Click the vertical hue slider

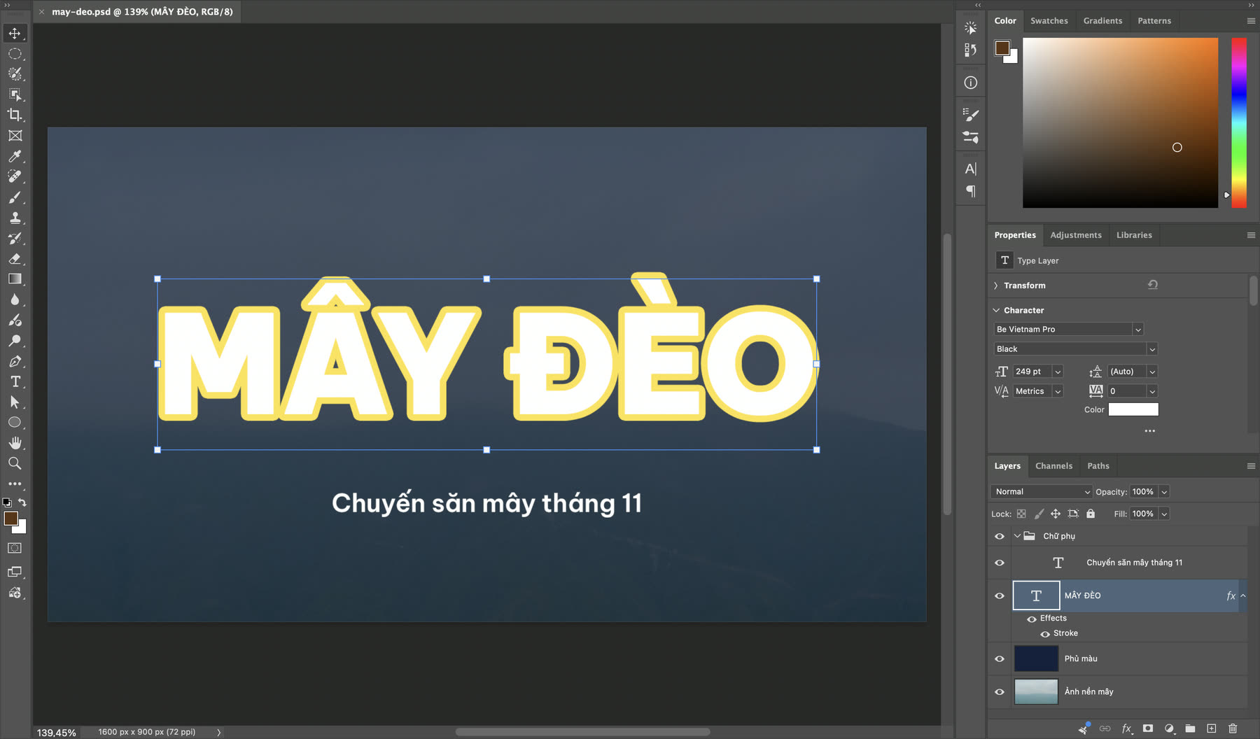[x=1239, y=122]
